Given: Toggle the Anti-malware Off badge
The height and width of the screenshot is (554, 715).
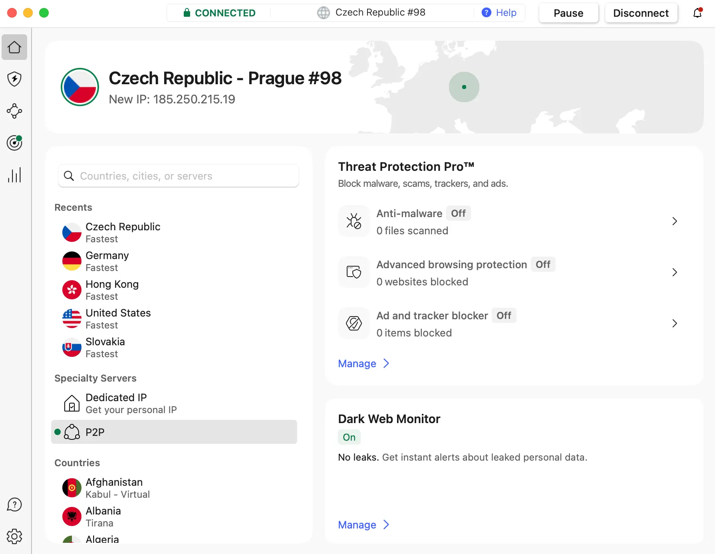Looking at the screenshot, I should point(458,214).
